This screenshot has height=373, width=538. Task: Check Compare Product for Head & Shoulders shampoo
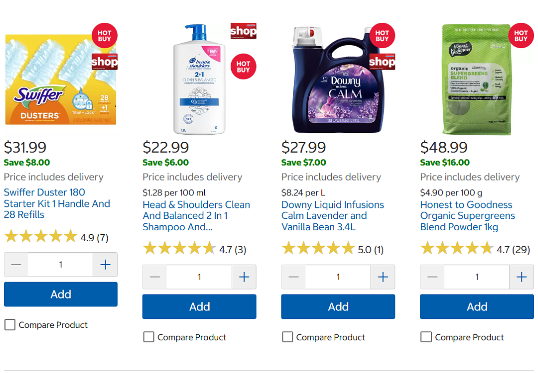[x=148, y=337]
